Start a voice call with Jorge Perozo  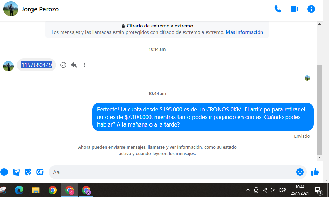(278, 9)
